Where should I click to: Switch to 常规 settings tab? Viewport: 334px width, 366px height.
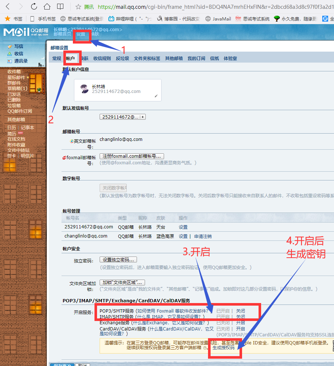(x=56, y=58)
